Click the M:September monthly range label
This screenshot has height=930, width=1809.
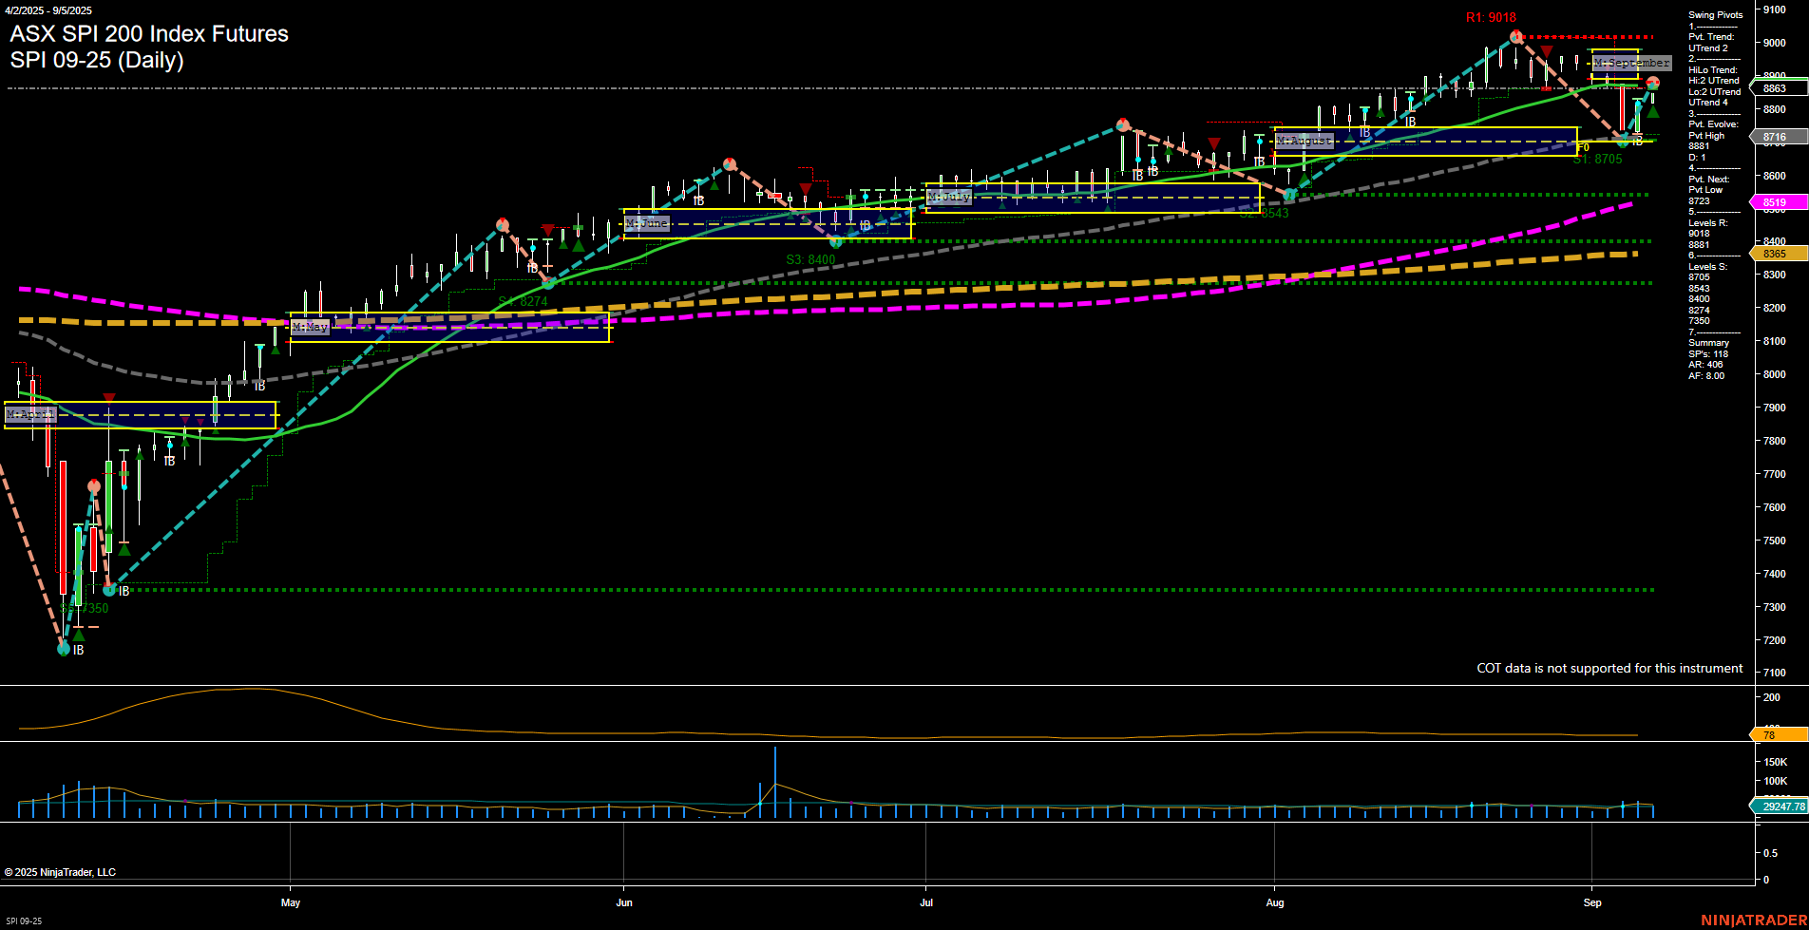click(x=1630, y=64)
